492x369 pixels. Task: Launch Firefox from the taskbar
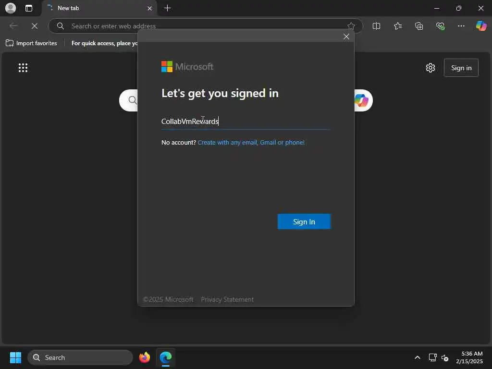145,357
